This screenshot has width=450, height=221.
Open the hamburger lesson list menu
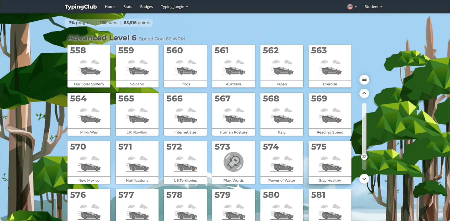364,79
